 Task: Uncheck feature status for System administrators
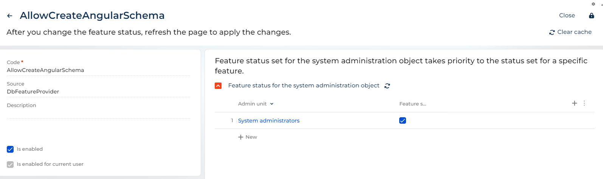(403, 121)
